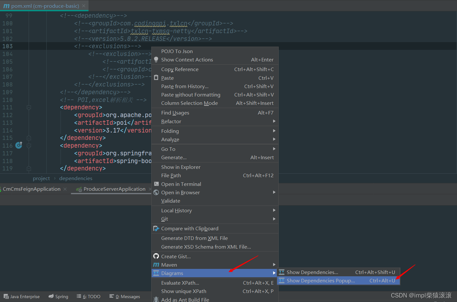
Task: Click the GitHub icon beside Create Gist
Action: pyautogui.click(x=156, y=256)
